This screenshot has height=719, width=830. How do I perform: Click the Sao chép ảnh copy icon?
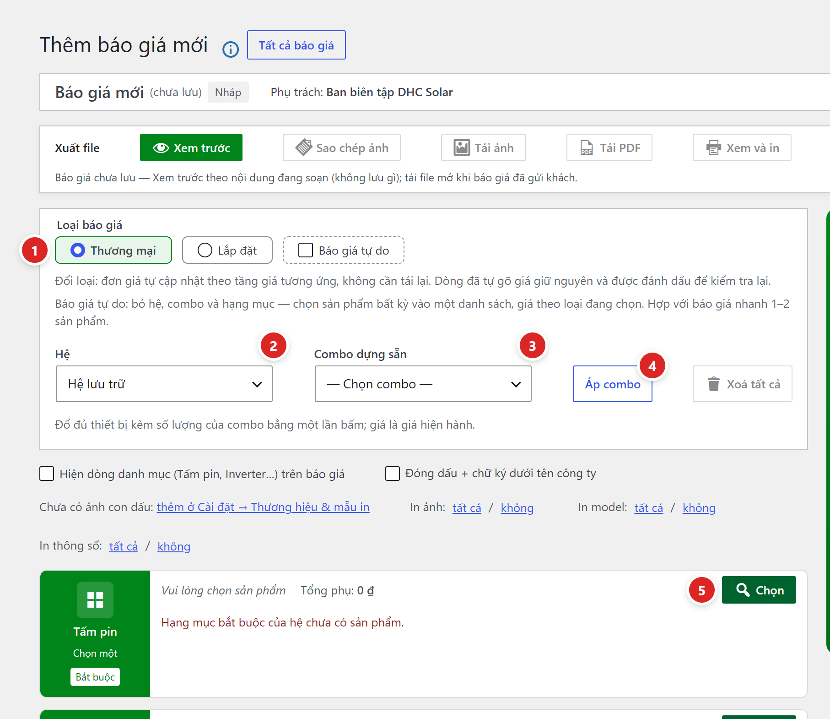[304, 147]
